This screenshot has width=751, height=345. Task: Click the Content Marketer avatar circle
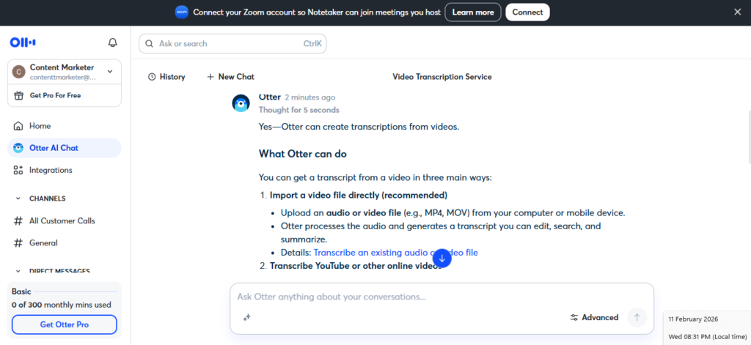point(18,72)
